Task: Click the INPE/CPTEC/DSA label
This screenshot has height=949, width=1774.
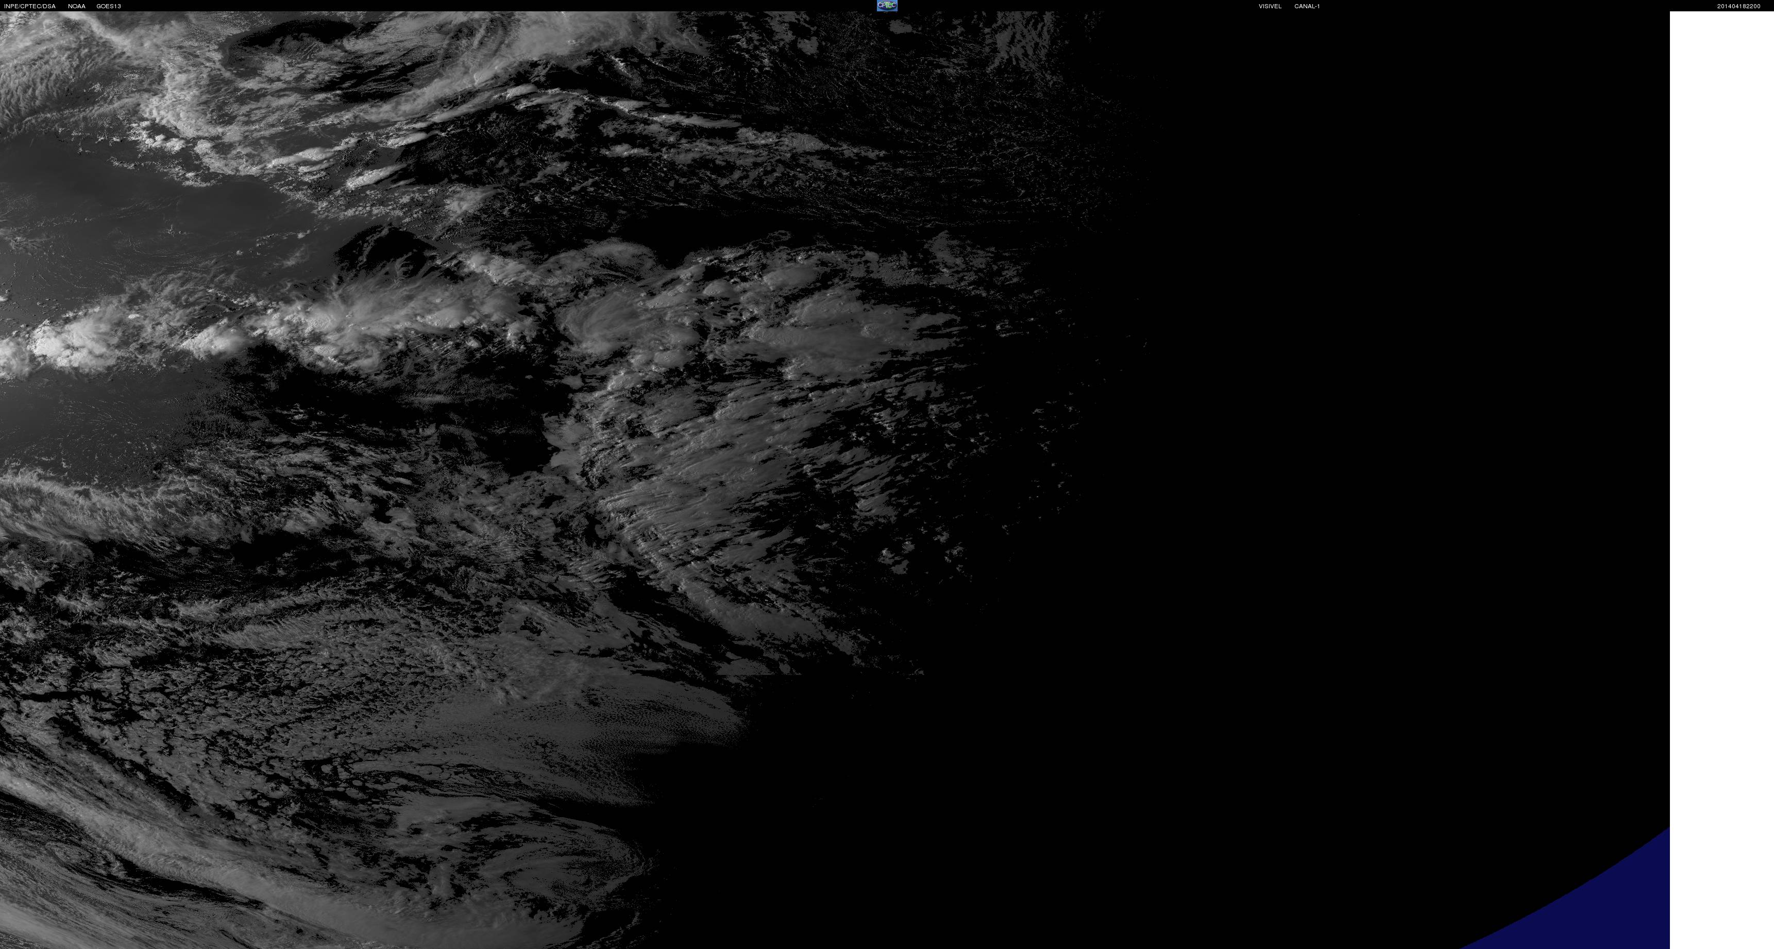Action: point(29,6)
